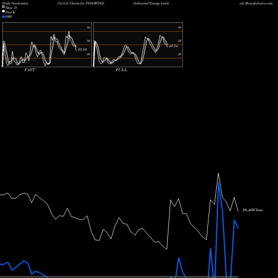Click the Fast K legend swatch
The width and height of the screenshot is (278, 278).
tap(3, 12)
